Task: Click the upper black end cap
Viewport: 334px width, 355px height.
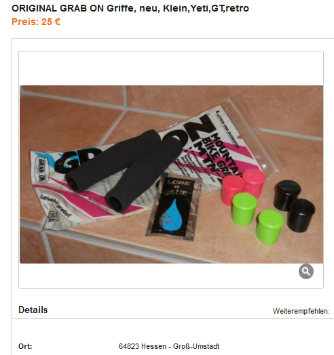Action: 286,194
